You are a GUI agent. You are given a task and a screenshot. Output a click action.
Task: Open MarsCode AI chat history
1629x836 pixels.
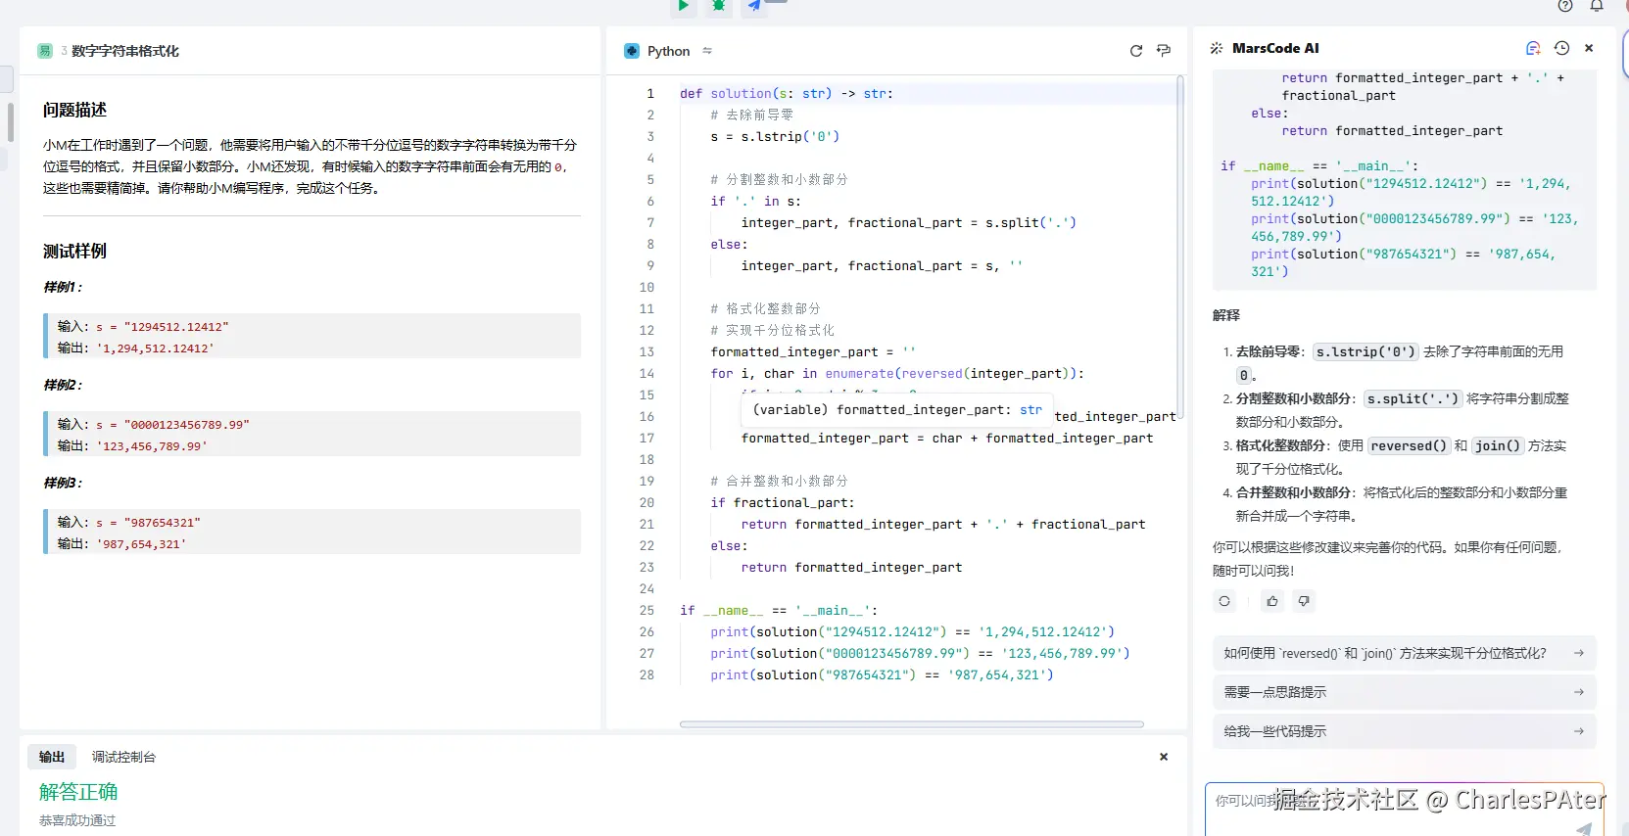(1561, 48)
